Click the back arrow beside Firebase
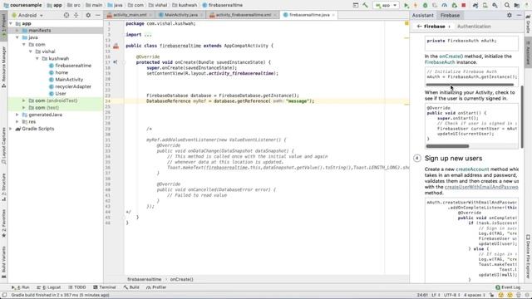This screenshot has width=532, height=299. (x=419, y=26)
